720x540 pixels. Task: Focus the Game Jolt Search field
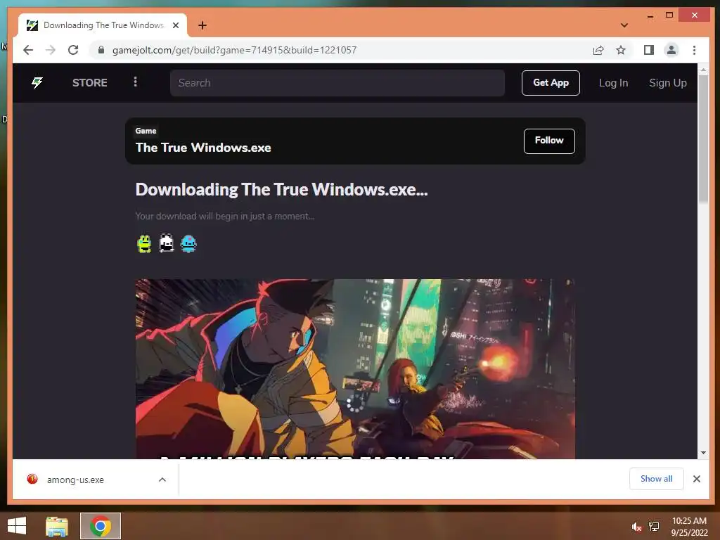point(337,83)
